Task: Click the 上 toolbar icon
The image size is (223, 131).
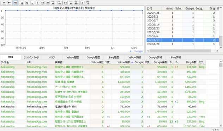Action: coord(22,3)
